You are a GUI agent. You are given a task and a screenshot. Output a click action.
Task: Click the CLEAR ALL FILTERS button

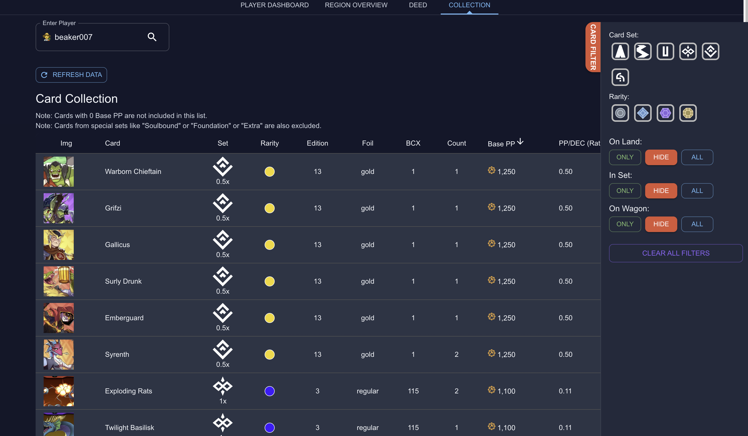pyautogui.click(x=676, y=253)
